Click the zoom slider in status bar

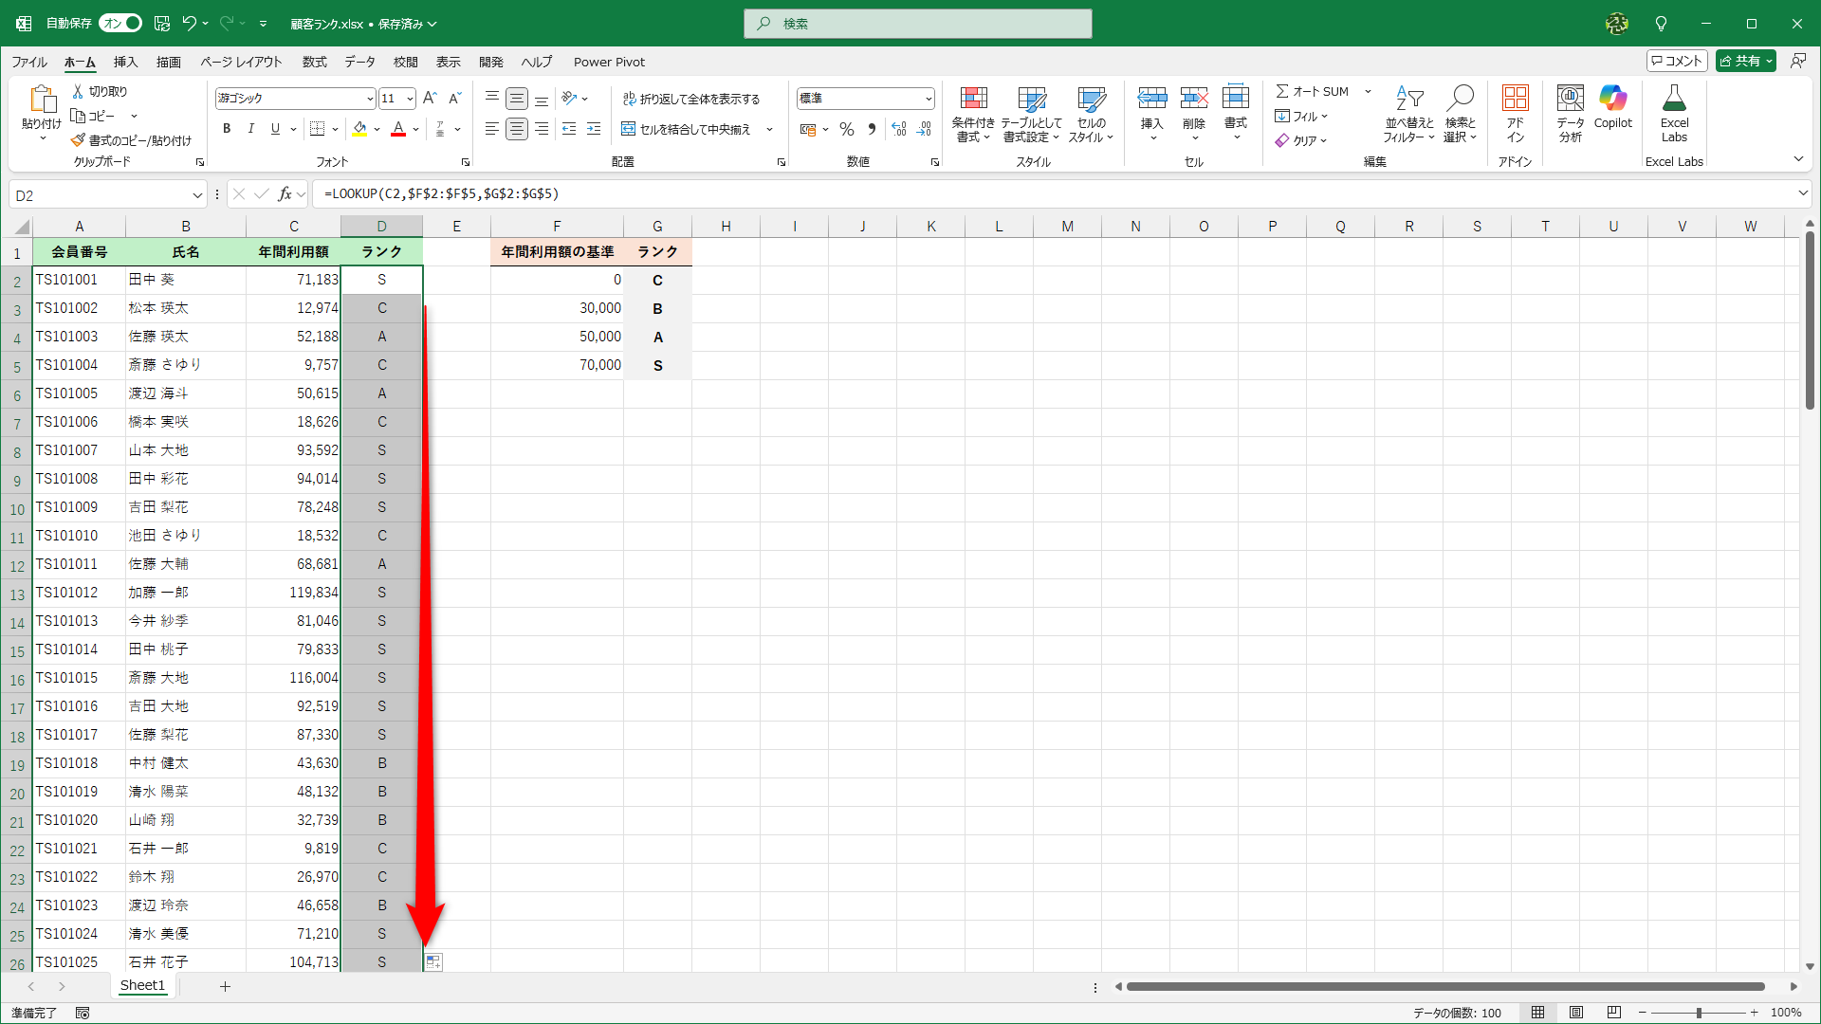click(1698, 1013)
